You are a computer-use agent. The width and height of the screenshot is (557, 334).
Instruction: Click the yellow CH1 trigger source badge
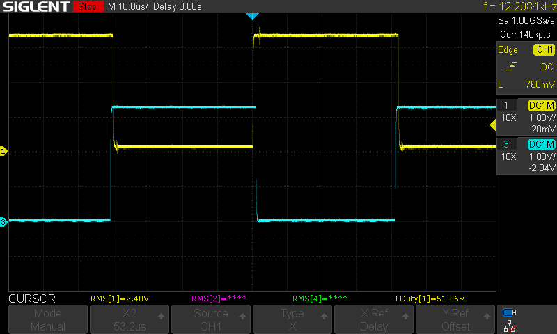point(543,50)
